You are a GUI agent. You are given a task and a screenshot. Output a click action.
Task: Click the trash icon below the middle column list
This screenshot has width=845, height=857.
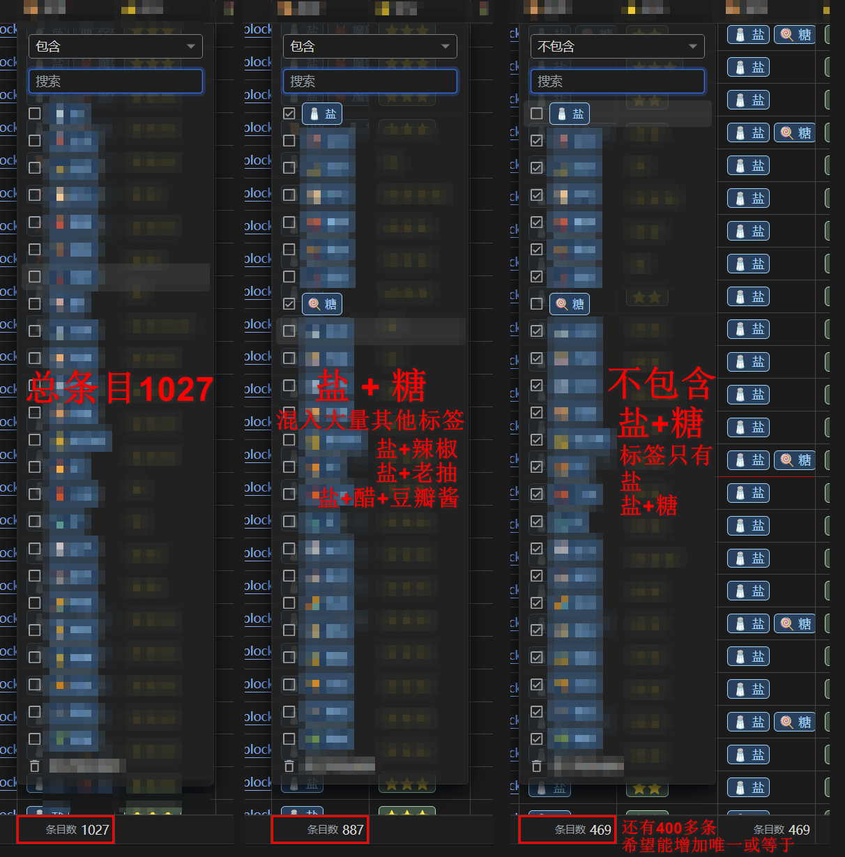pos(289,766)
